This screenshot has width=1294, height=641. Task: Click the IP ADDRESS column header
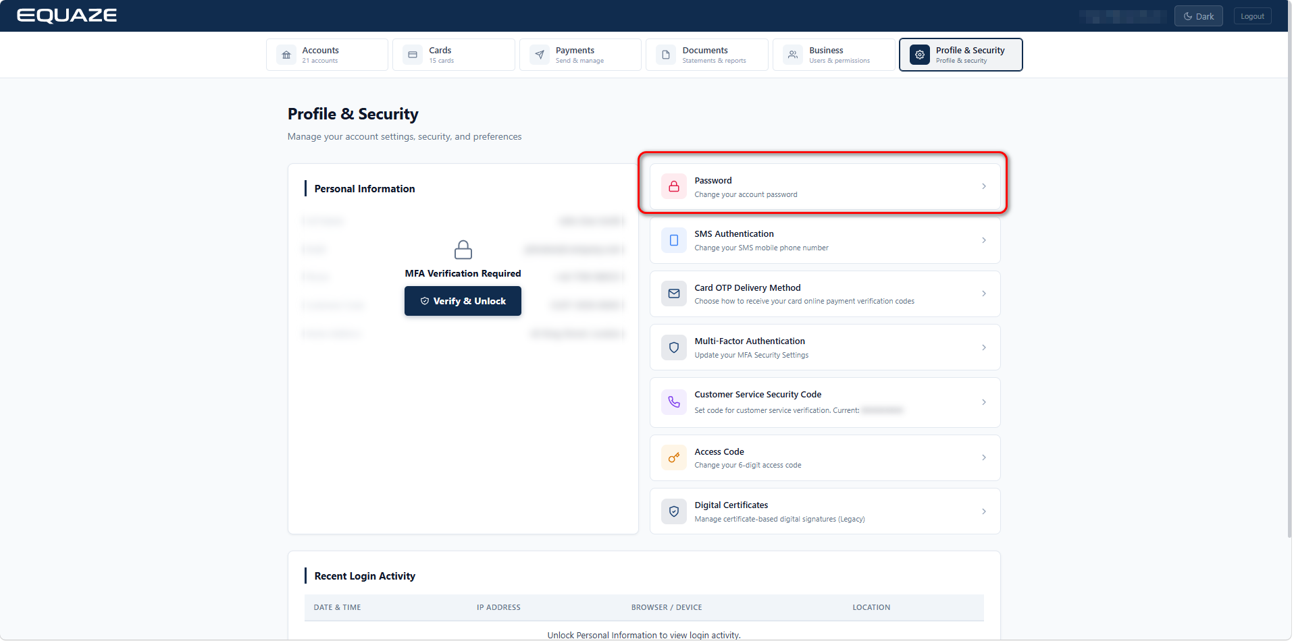(x=498, y=607)
